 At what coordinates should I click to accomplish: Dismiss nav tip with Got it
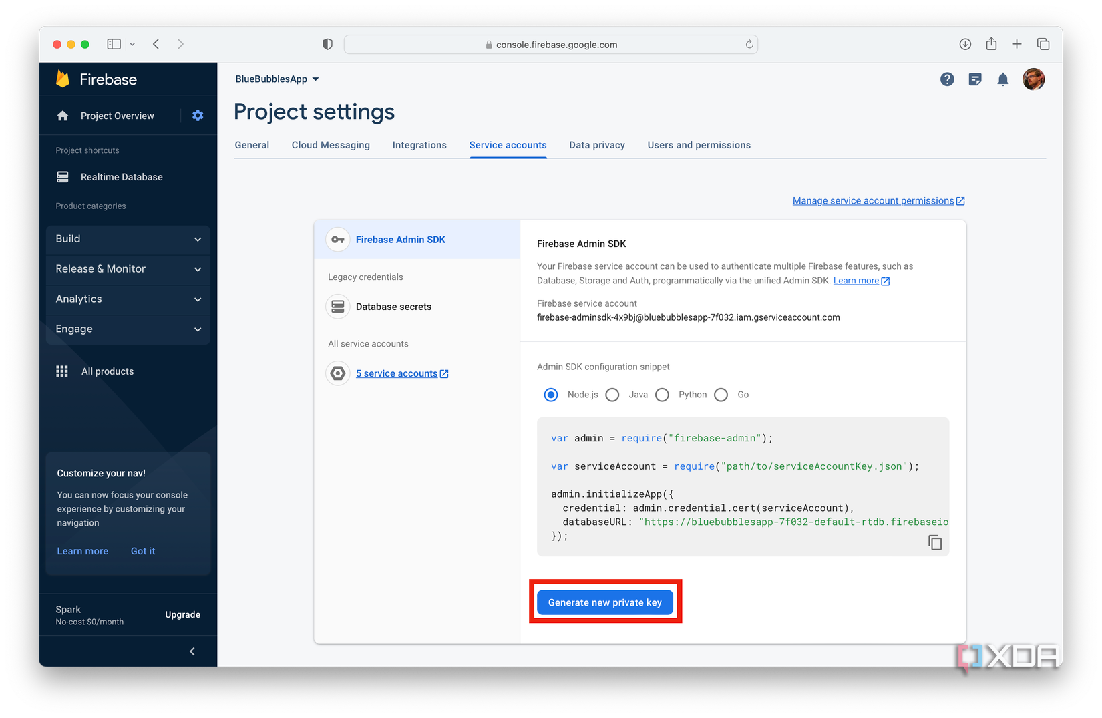pos(143,551)
